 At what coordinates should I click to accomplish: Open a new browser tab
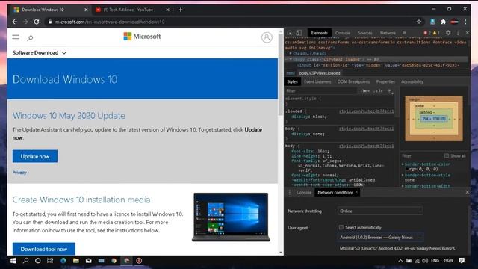(x=181, y=10)
